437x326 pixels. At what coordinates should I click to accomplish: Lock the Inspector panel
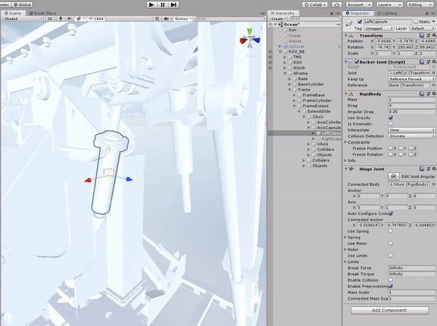pyautogui.click(x=427, y=13)
